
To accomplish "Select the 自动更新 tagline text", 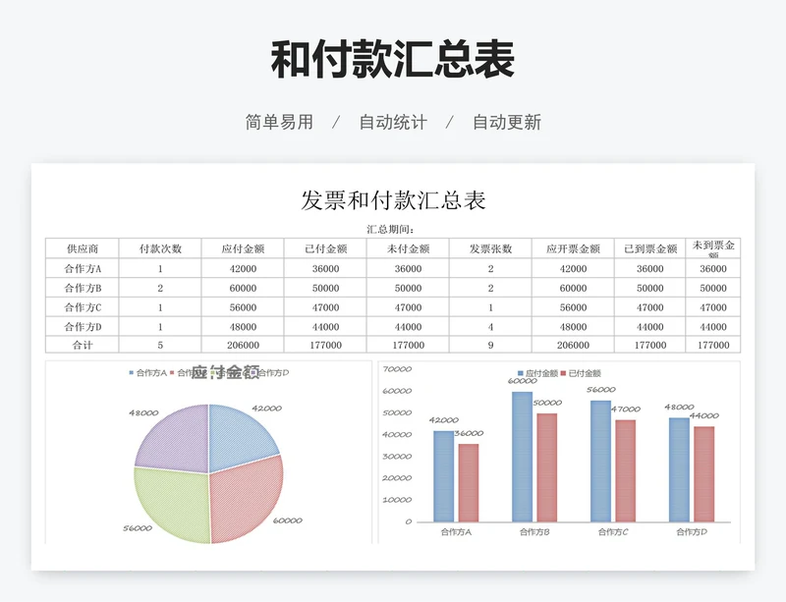I will pos(507,122).
